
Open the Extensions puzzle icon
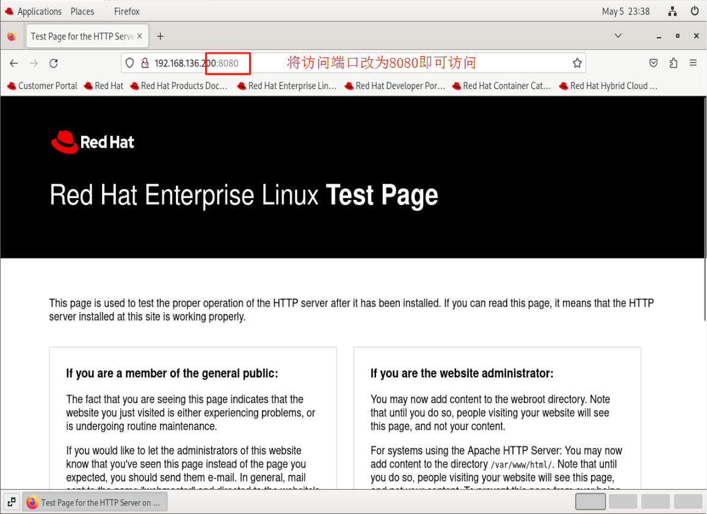click(x=673, y=63)
